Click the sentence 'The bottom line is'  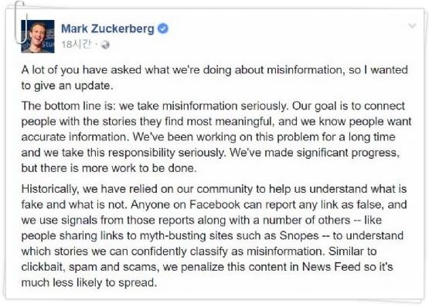[155, 106]
